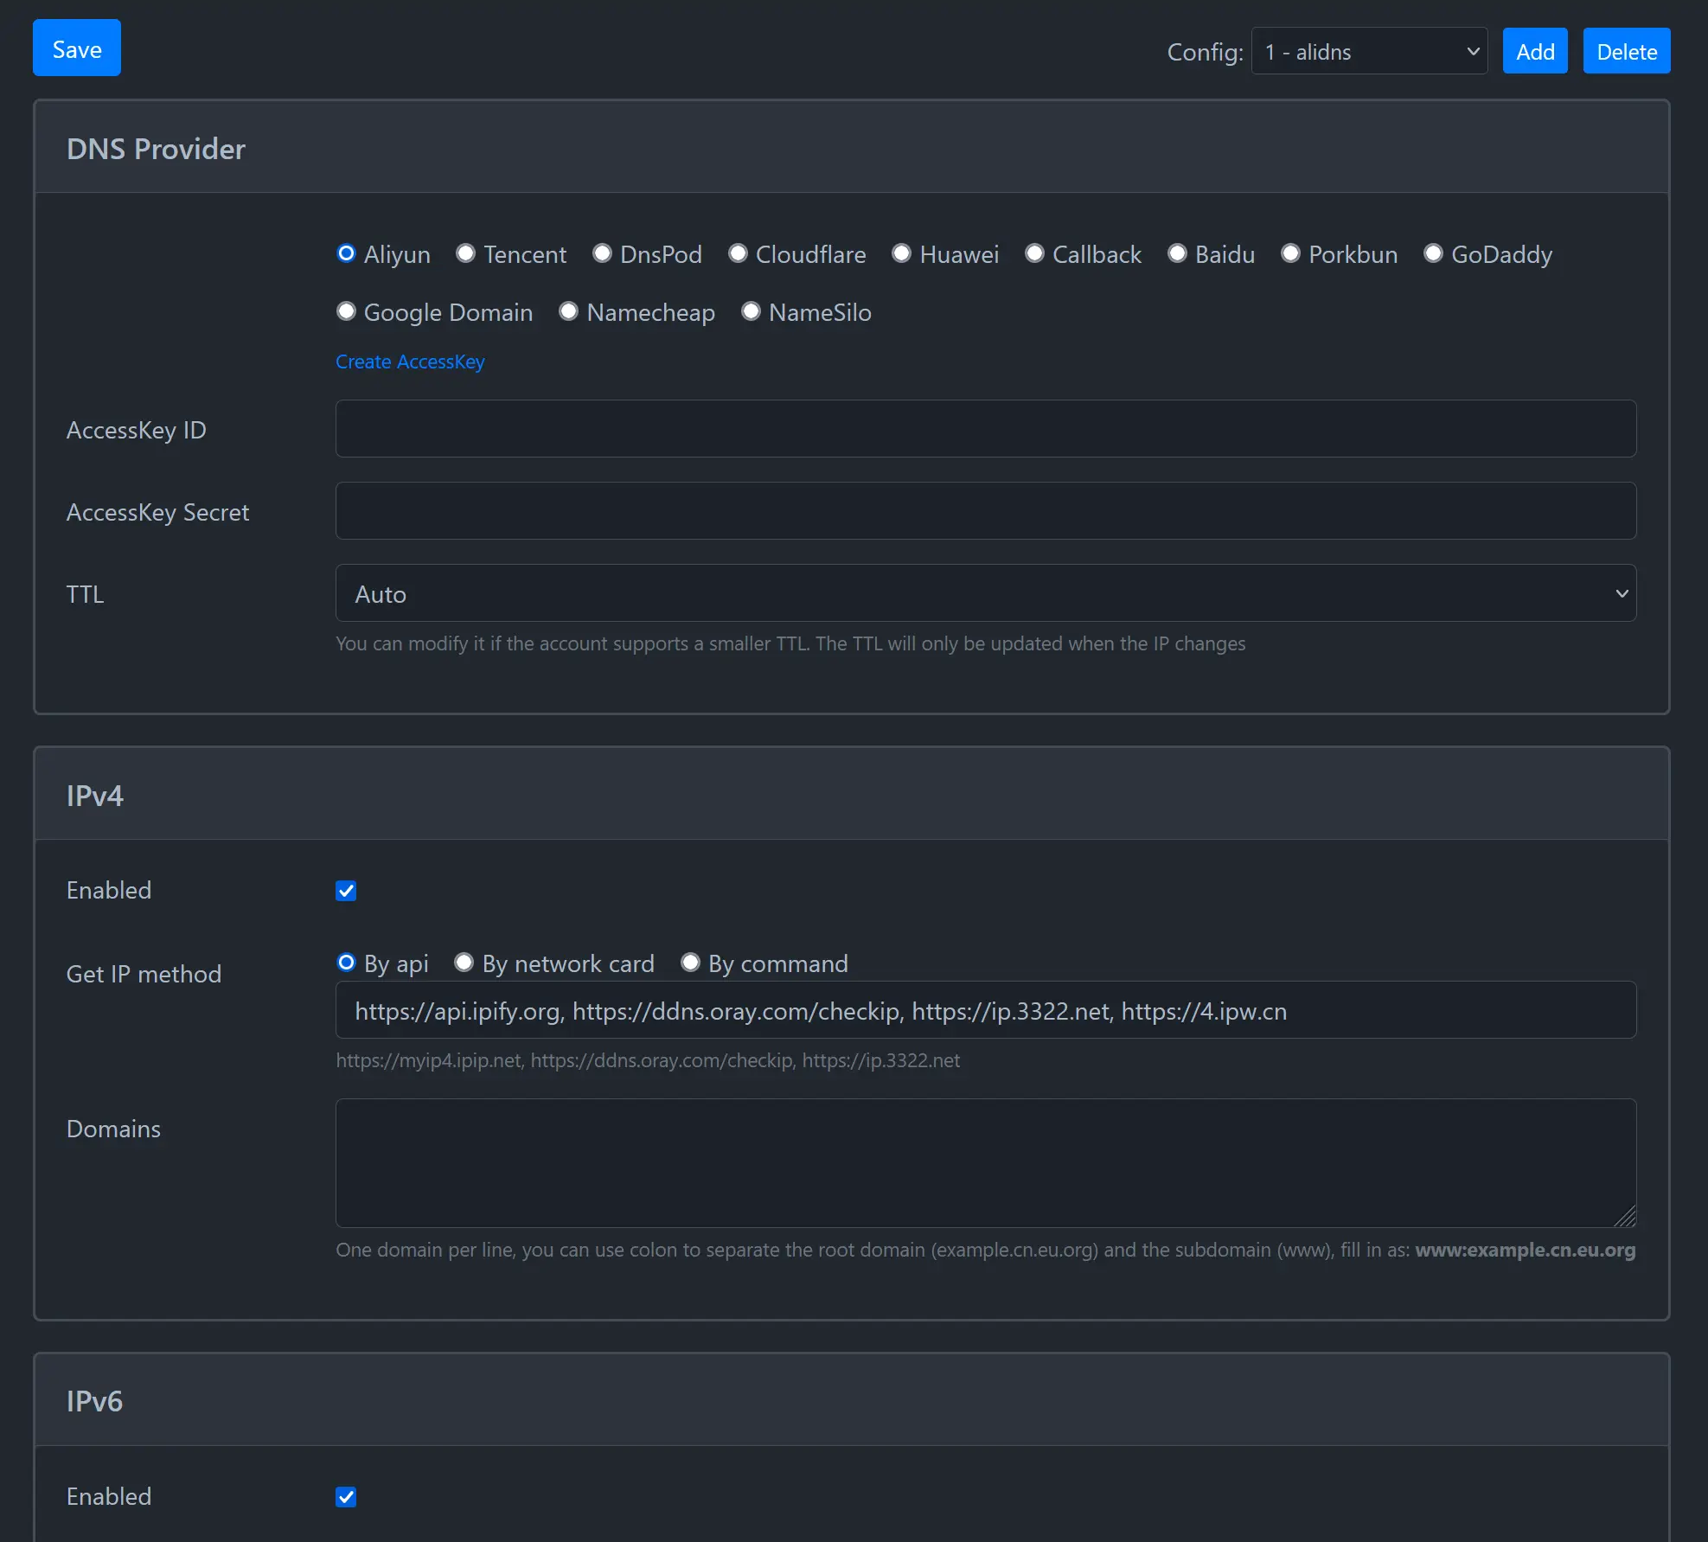Click the www:example.cn.eu.org example text
1708x1542 pixels.
tap(1526, 1250)
